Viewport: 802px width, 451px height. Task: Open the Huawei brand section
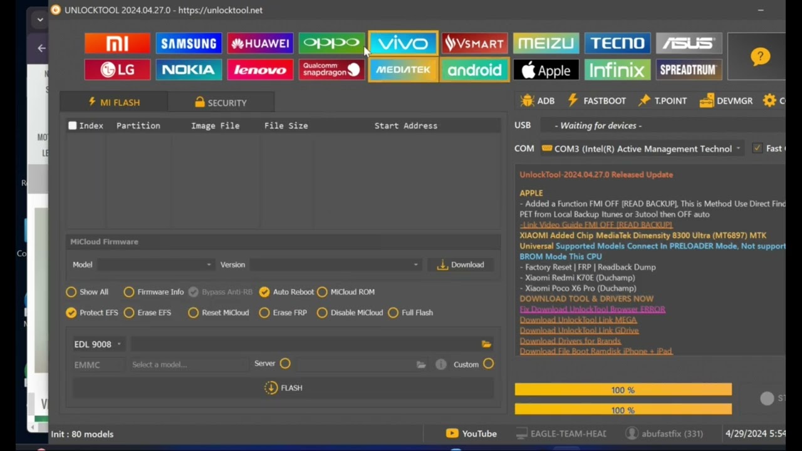click(260, 43)
